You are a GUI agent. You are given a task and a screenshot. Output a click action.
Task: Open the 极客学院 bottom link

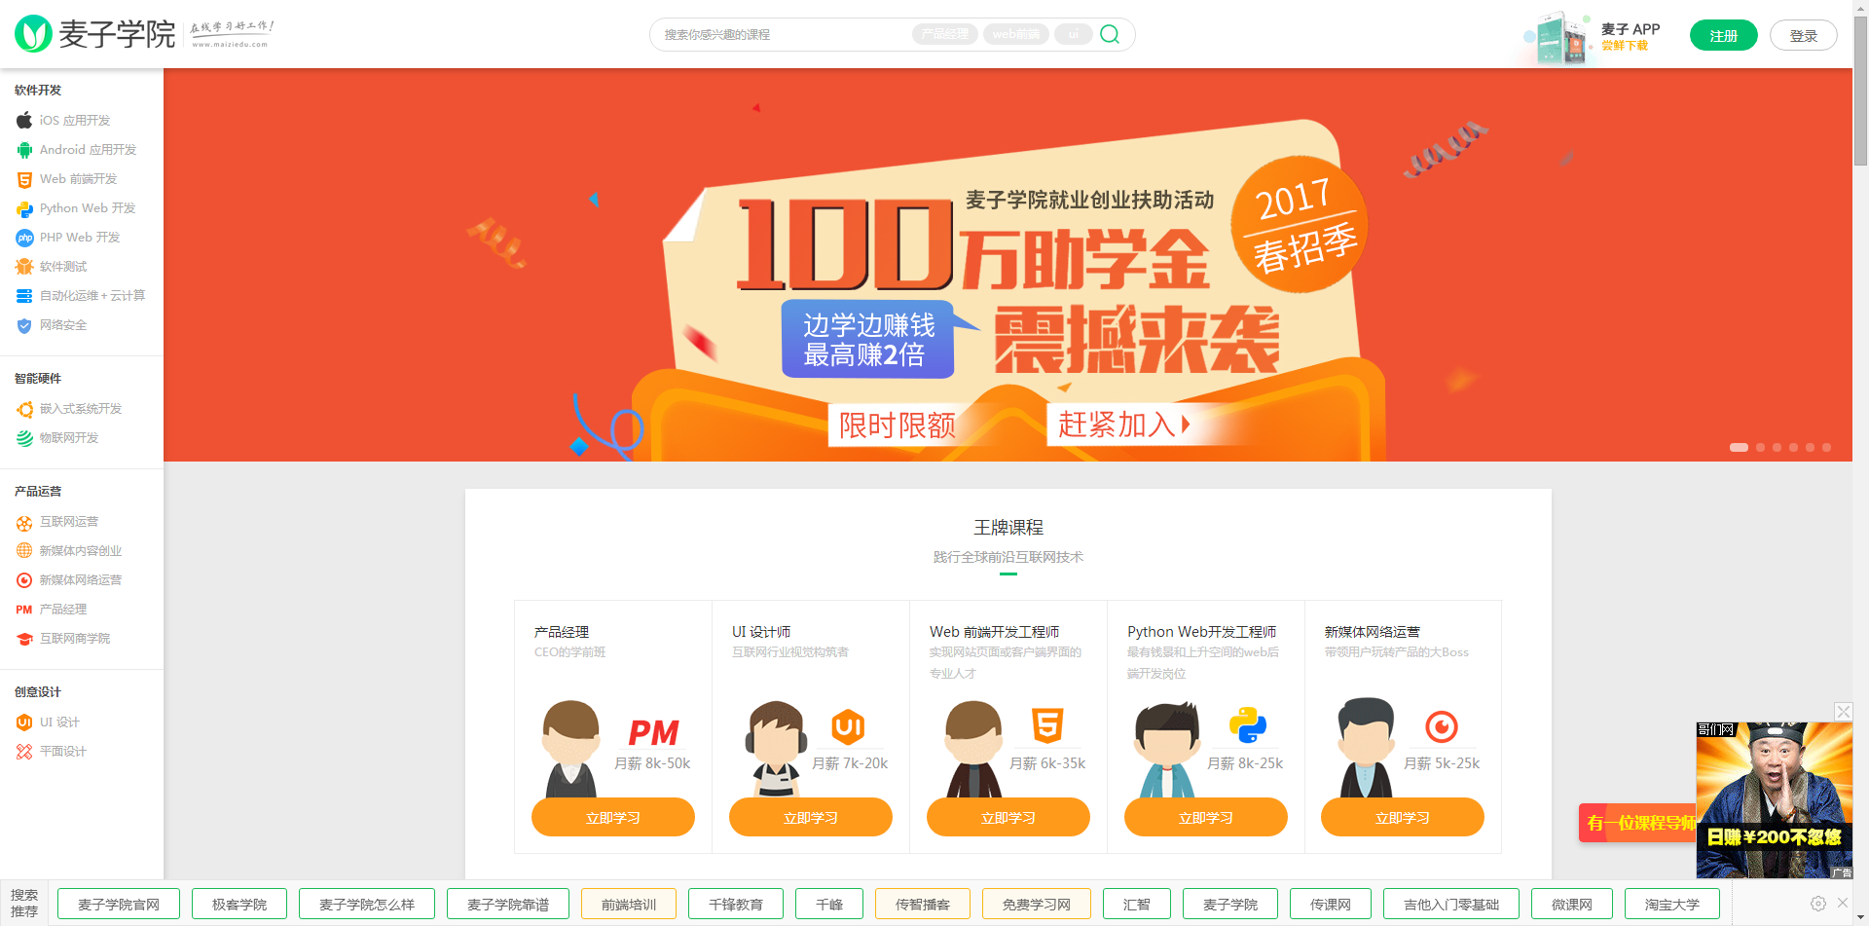point(239,904)
